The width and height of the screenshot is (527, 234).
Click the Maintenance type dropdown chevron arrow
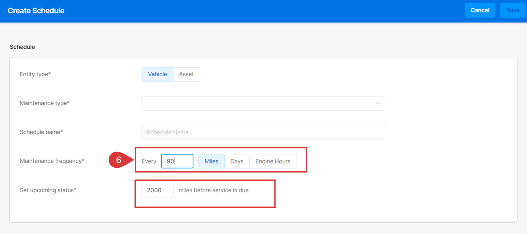click(378, 103)
